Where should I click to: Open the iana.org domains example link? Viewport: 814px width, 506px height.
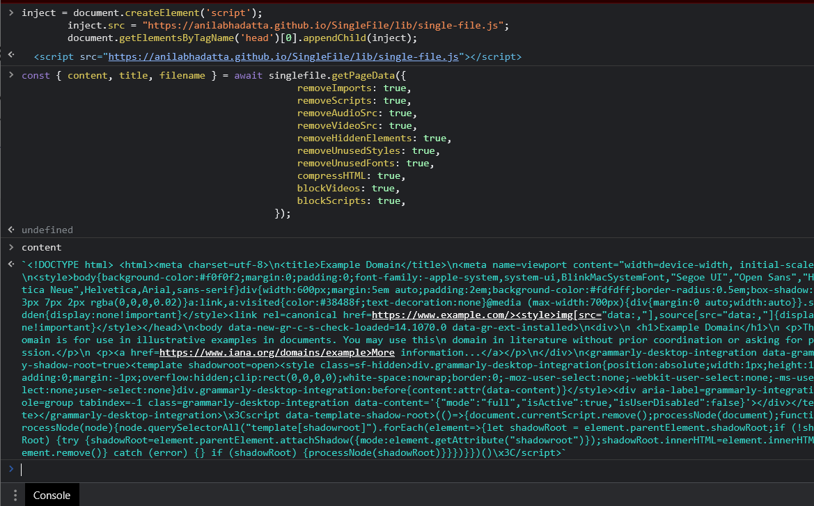tap(276, 352)
